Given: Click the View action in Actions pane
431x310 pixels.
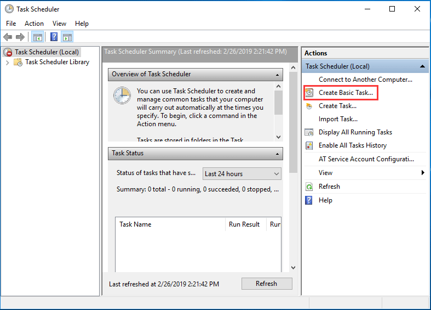Looking at the screenshot, I should [x=325, y=173].
